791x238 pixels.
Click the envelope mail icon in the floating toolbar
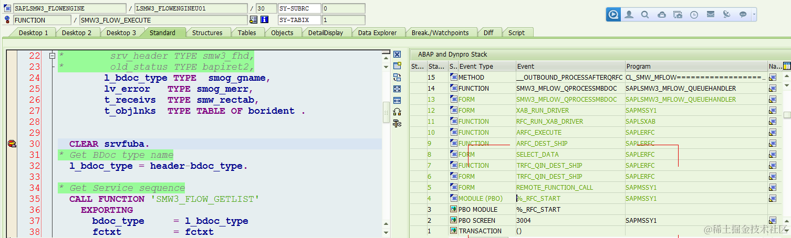[x=711, y=15]
